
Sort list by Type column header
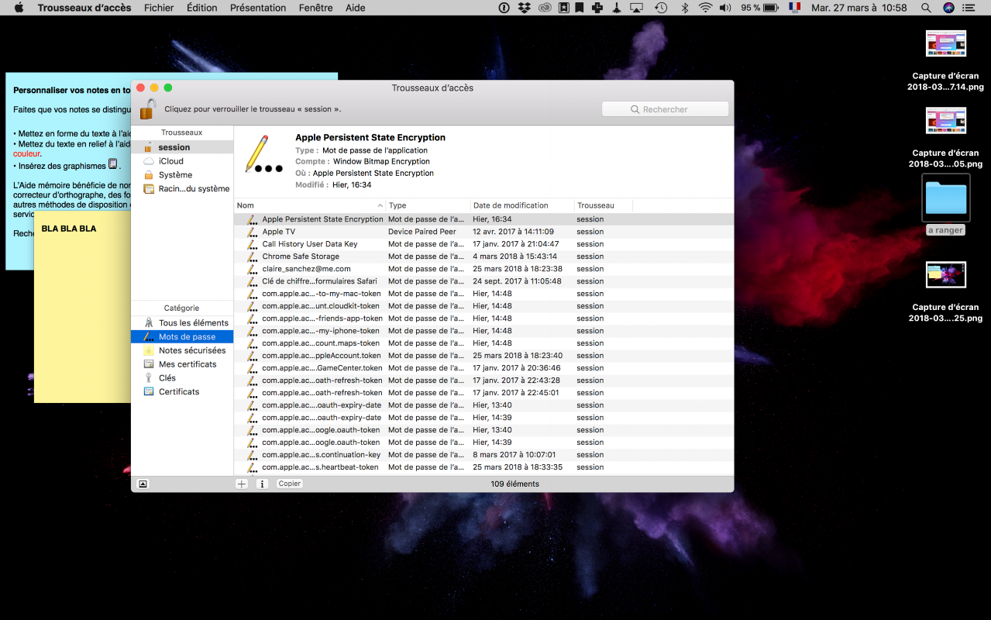pos(428,205)
